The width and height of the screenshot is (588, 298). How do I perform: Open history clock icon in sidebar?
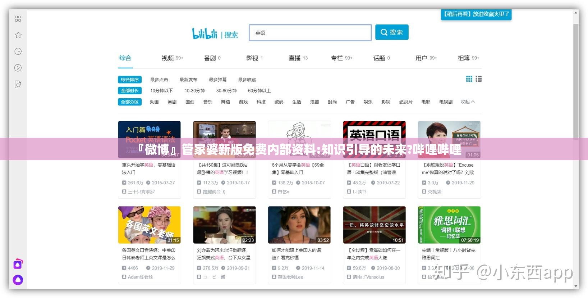[x=18, y=51]
